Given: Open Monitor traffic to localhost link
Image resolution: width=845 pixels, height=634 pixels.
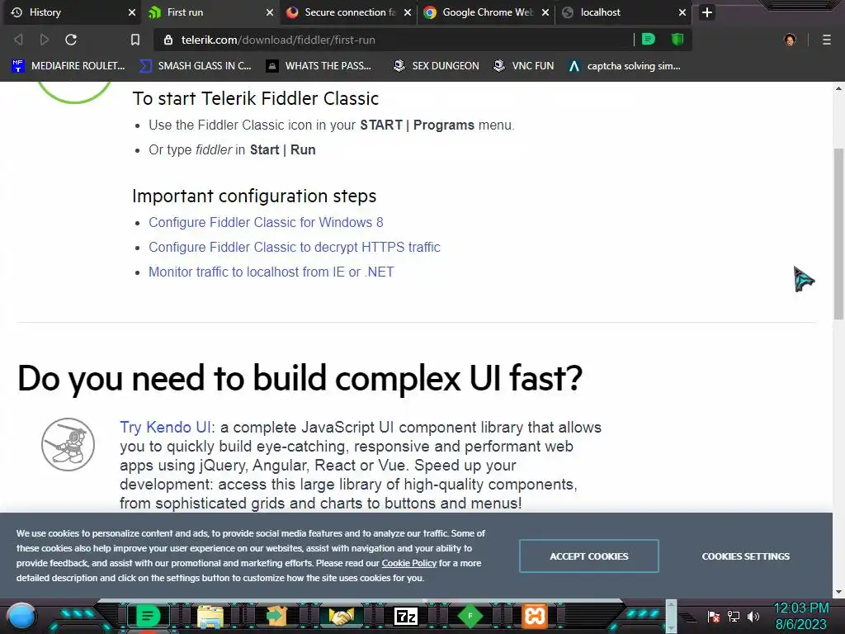Looking at the screenshot, I should coord(271,272).
